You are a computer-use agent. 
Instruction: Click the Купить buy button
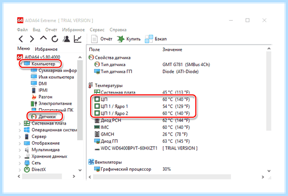pos(129,39)
